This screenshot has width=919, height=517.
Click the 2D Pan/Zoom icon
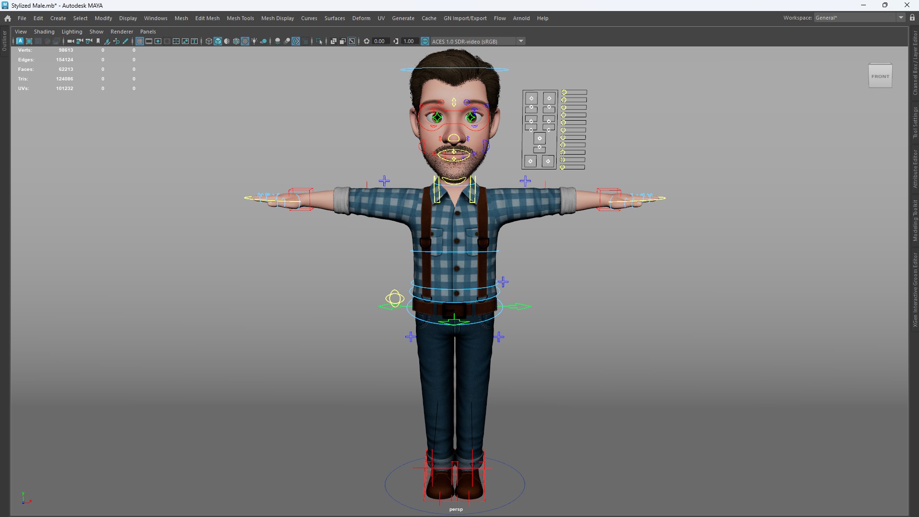coord(116,41)
